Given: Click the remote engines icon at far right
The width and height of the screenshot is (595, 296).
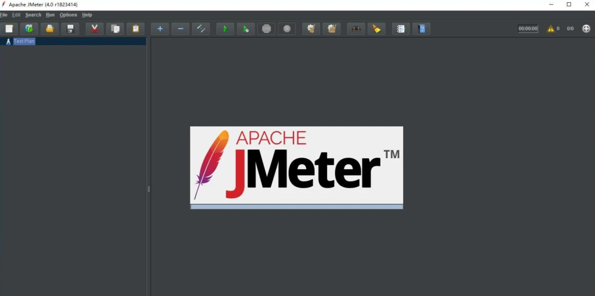Looking at the screenshot, I should pyautogui.click(x=586, y=29).
